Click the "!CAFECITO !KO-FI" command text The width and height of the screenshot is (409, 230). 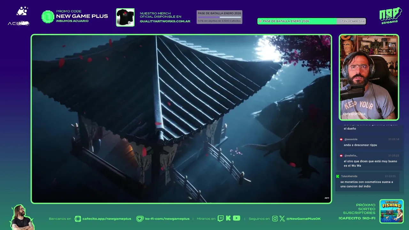[x=357, y=218]
